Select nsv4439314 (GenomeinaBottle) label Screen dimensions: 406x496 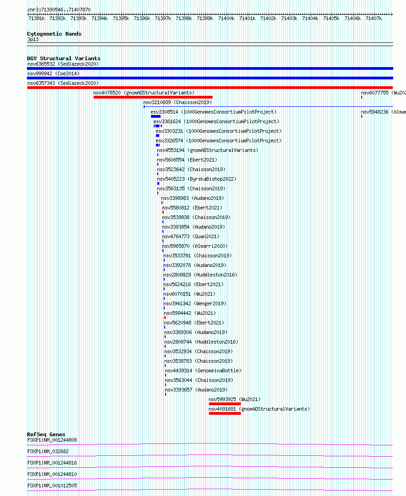click(x=203, y=371)
